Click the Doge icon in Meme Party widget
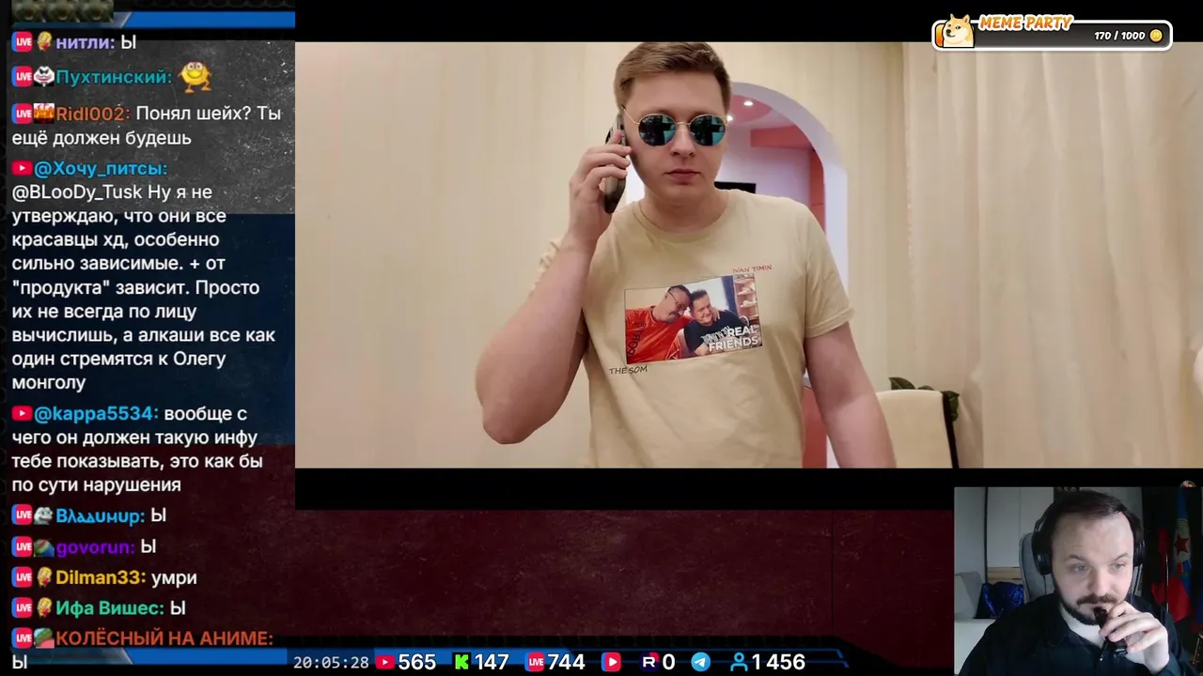The image size is (1203, 676). point(958,31)
